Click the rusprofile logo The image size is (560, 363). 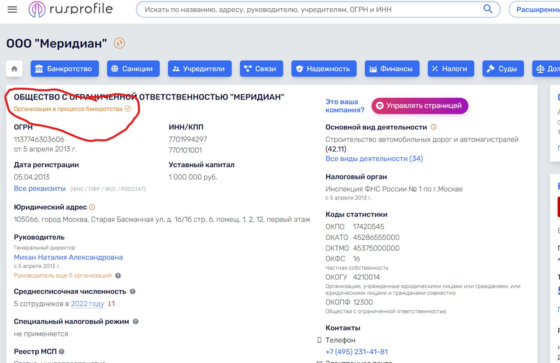[70, 9]
